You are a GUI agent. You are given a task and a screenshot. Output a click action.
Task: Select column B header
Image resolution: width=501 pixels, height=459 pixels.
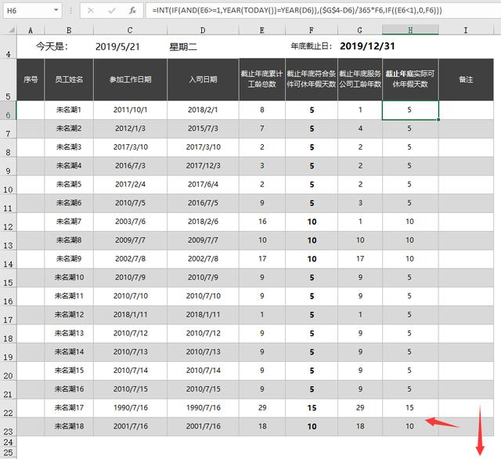[x=69, y=30]
